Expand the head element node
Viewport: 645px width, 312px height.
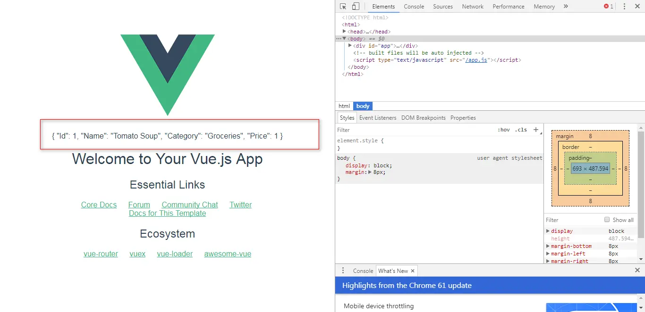(345, 32)
